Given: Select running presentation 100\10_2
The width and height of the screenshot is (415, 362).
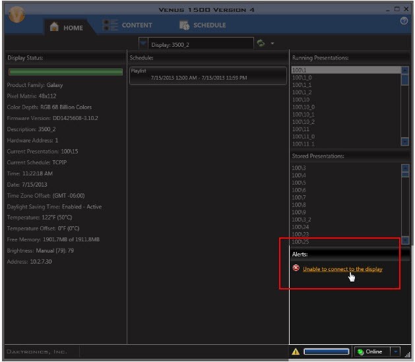Looking at the screenshot, I should (x=303, y=122).
